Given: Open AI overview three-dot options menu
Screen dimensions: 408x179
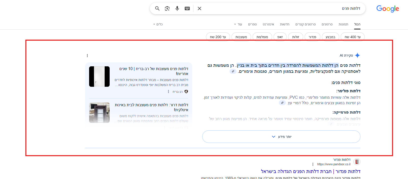Looking at the screenshot, I should 87,56.
